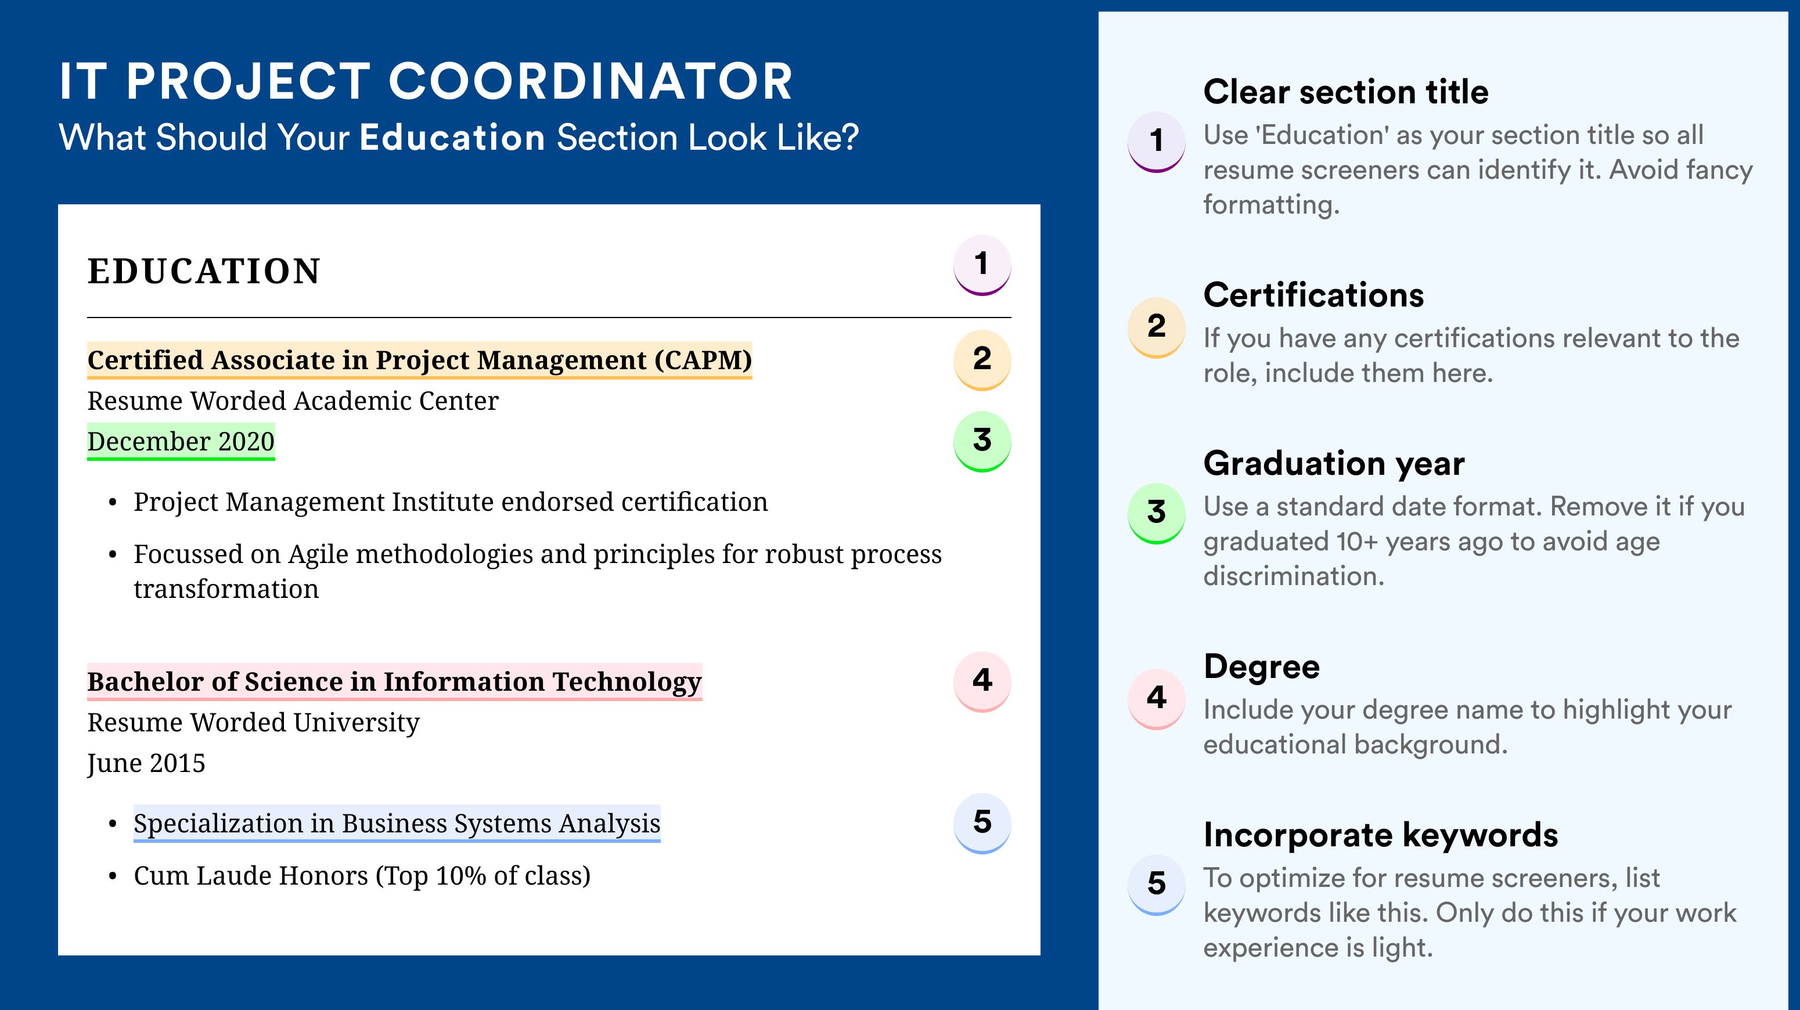Select the number 2 badge next to Certifications
The width and height of the screenshot is (1800, 1010).
click(x=1157, y=327)
